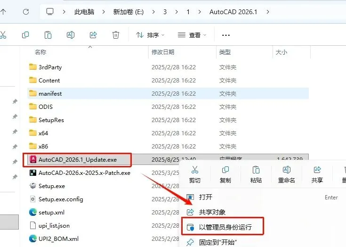Expand chevron after folder 1 in breadcrumb
The image size is (346, 247).
pos(200,12)
